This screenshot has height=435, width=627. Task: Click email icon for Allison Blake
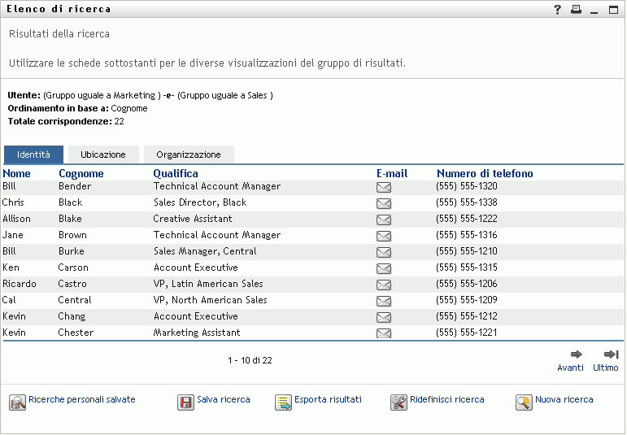[x=384, y=220]
